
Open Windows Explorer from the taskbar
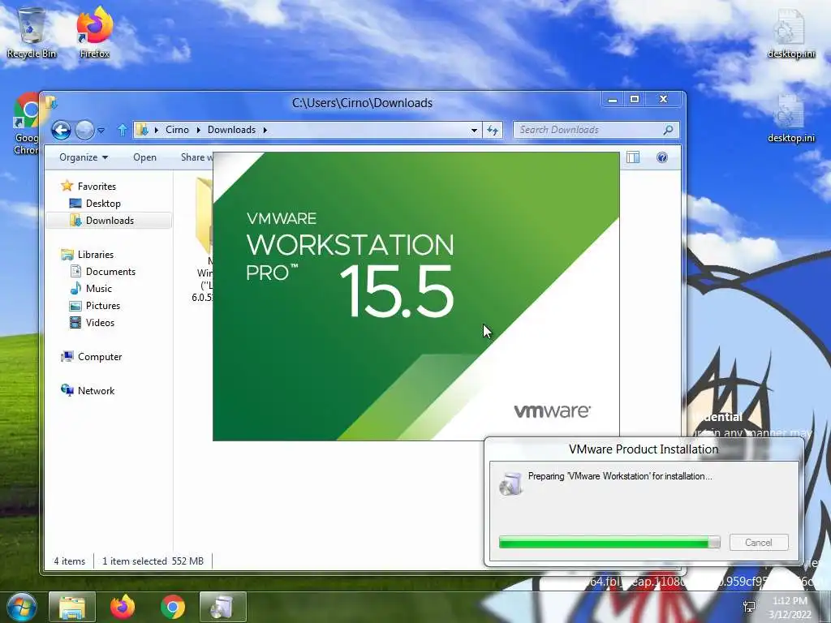(72, 607)
